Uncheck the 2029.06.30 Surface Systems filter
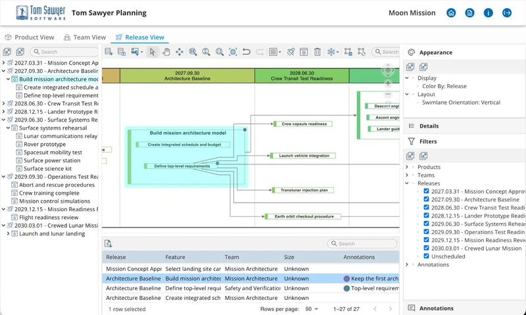 426,224
